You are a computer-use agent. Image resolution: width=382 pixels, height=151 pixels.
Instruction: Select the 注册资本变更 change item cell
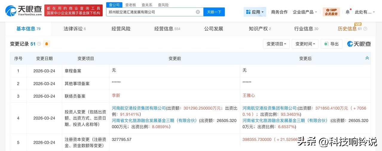pyautogui.click(x=85, y=142)
